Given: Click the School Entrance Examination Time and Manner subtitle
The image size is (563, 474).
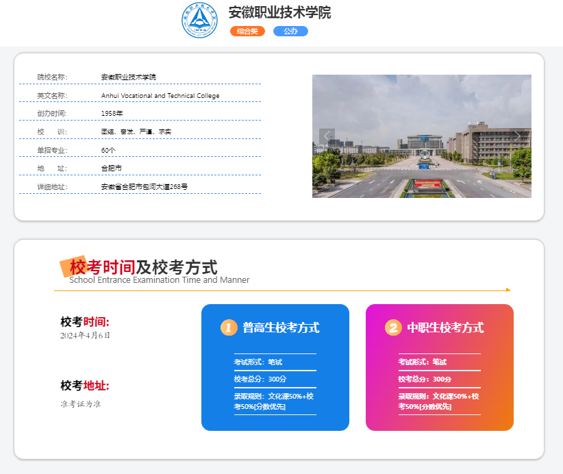Looking at the screenshot, I should click(x=160, y=279).
